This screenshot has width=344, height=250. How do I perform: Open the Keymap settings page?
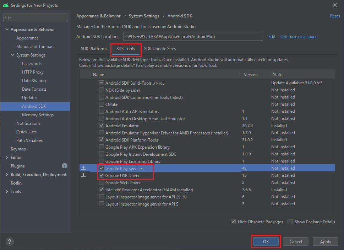coord(18,149)
